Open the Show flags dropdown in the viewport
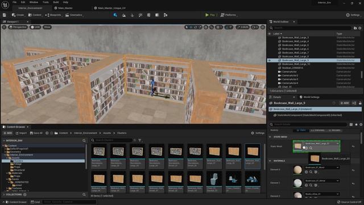 [x=47, y=27]
